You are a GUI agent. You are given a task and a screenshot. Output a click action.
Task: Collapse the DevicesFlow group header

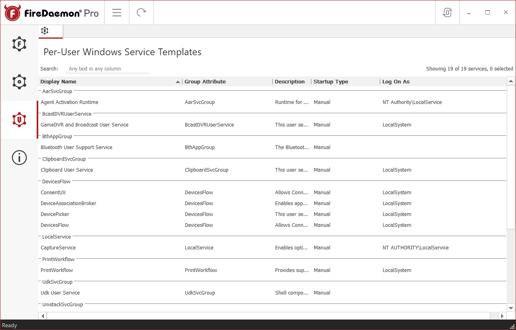pos(56,182)
